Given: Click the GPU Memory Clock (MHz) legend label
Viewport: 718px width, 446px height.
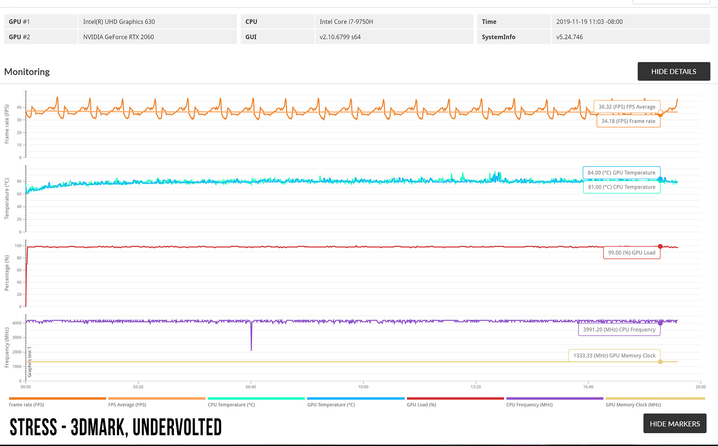Looking at the screenshot, I should coord(633,405).
